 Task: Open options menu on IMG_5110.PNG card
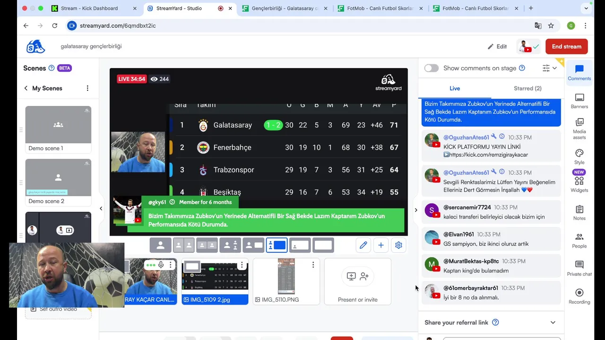[x=313, y=265]
